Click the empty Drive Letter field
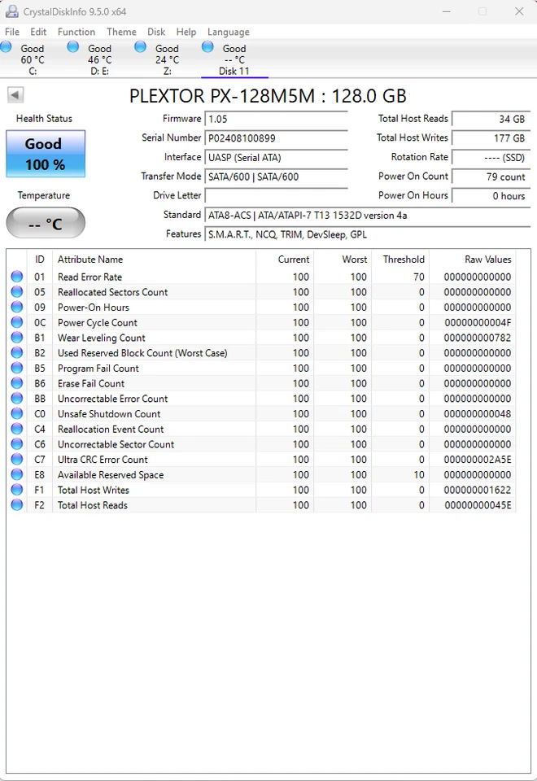The height and width of the screenshot is (781, 537). coord(276,196)
